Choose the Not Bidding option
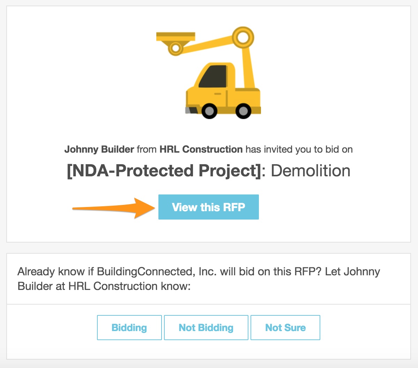The width and height of the screenshot is (418, 368). (x=206, y=328)
